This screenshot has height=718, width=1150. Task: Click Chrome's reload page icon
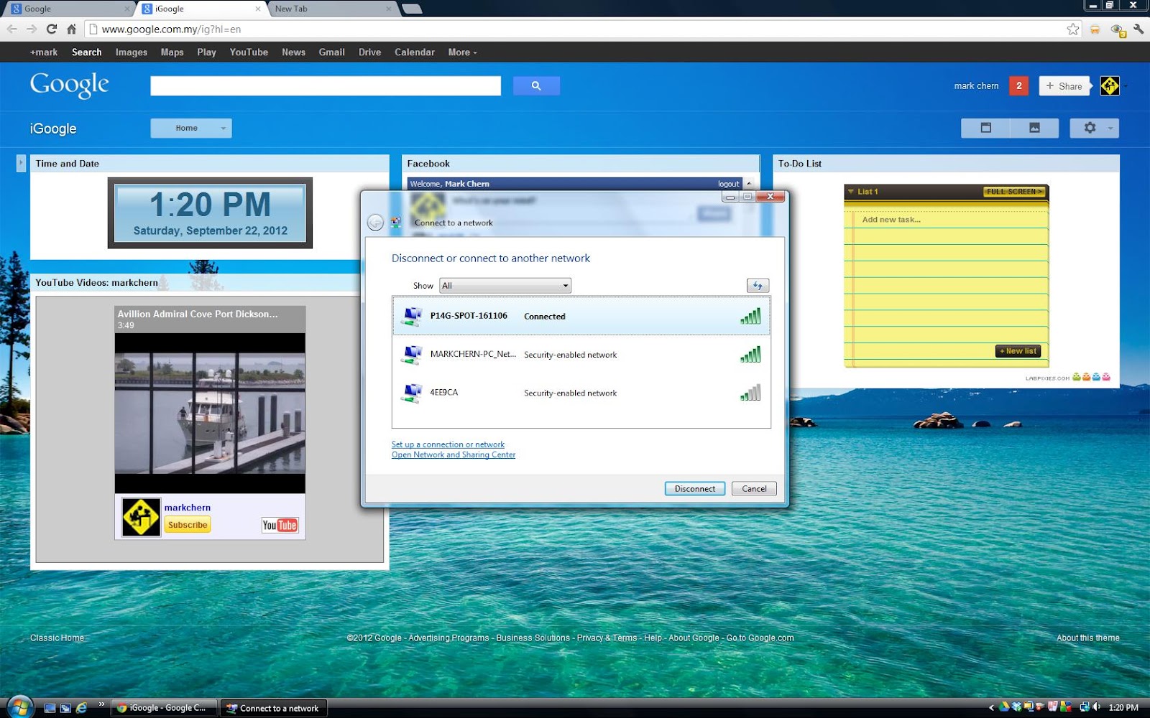(51, 29)
